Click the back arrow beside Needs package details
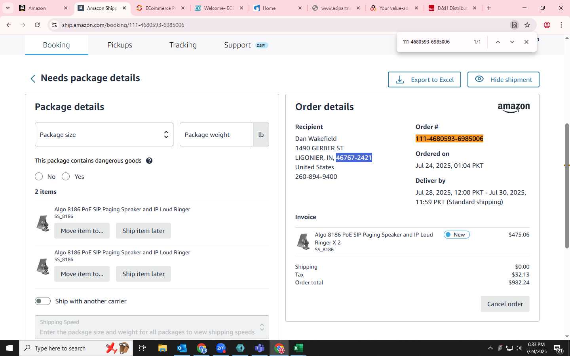Viewport: 570px width, 356px height. (x=33, y=79)
